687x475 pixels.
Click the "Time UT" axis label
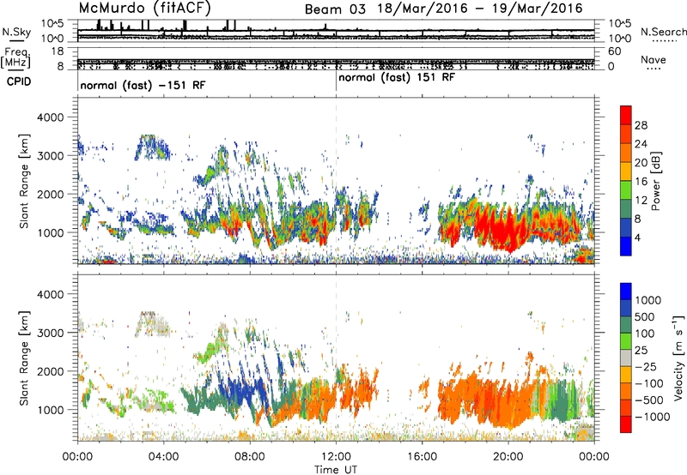coord(336,470)
